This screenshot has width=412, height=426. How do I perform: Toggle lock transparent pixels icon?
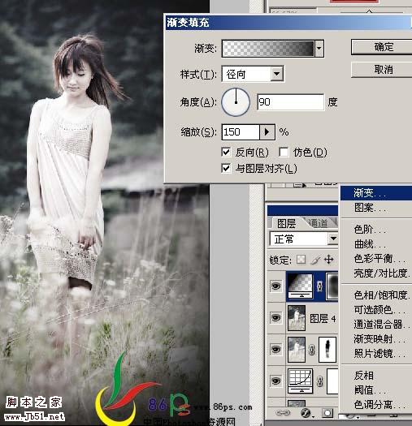[301, 260]
